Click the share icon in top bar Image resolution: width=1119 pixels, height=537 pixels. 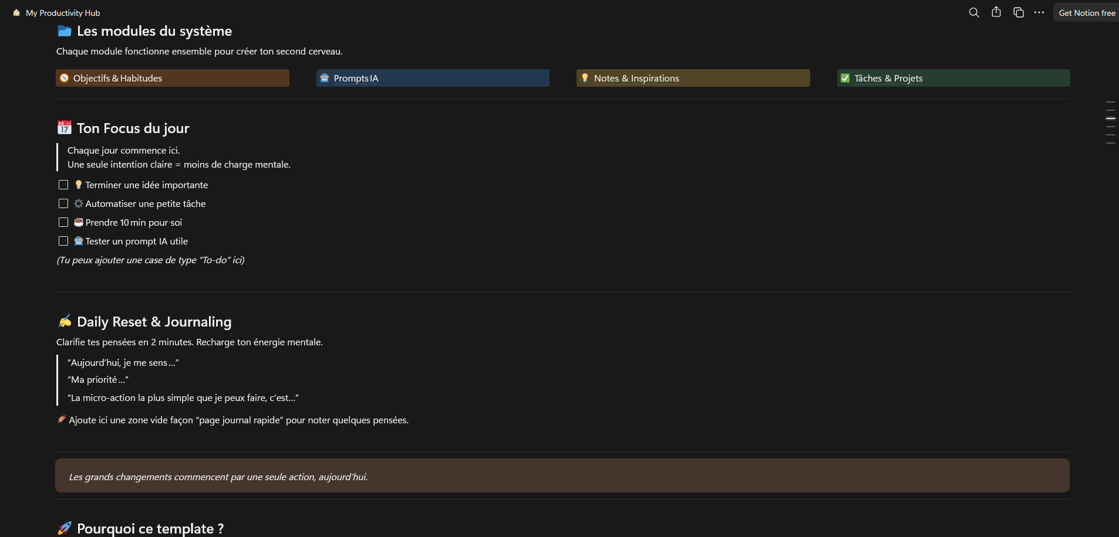pyautogui.click(x=996, y=12)
